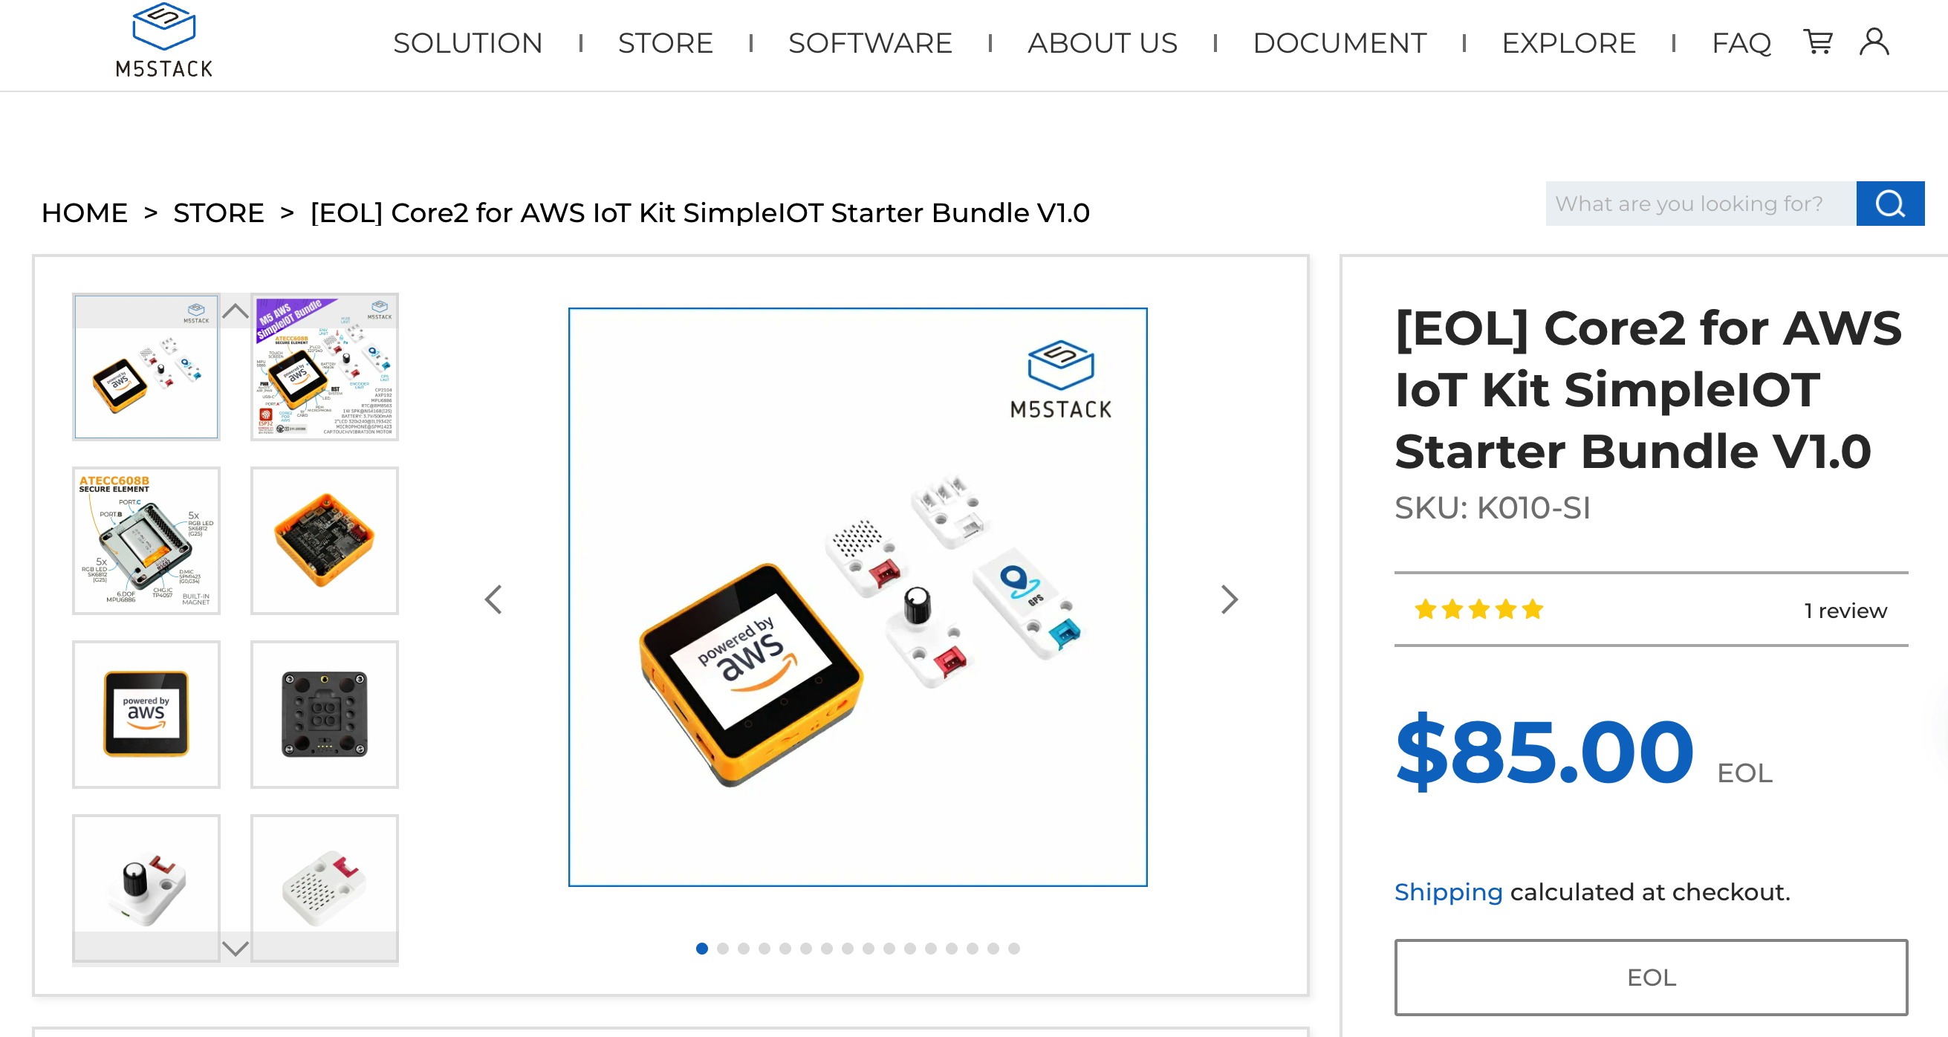Open the SOFTWARE menu in navigation
The height and width of the screenshot is (1037, 1948).
click(870, 43)
